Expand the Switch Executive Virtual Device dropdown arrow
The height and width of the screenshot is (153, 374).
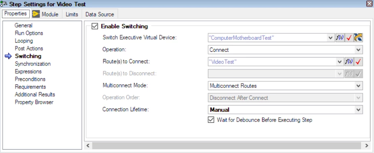click(x=331, y=38)
